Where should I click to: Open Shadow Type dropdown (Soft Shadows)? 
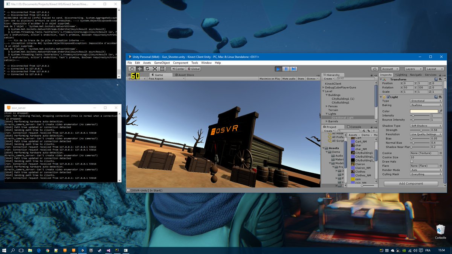(426, 126)
